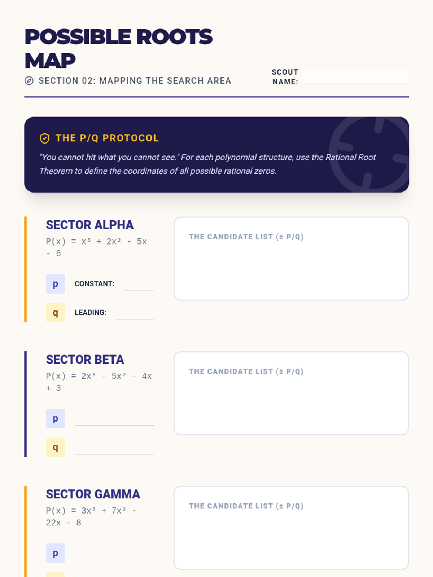
Task: Click the q badge in Sector Beta
Action: (55, 447)
